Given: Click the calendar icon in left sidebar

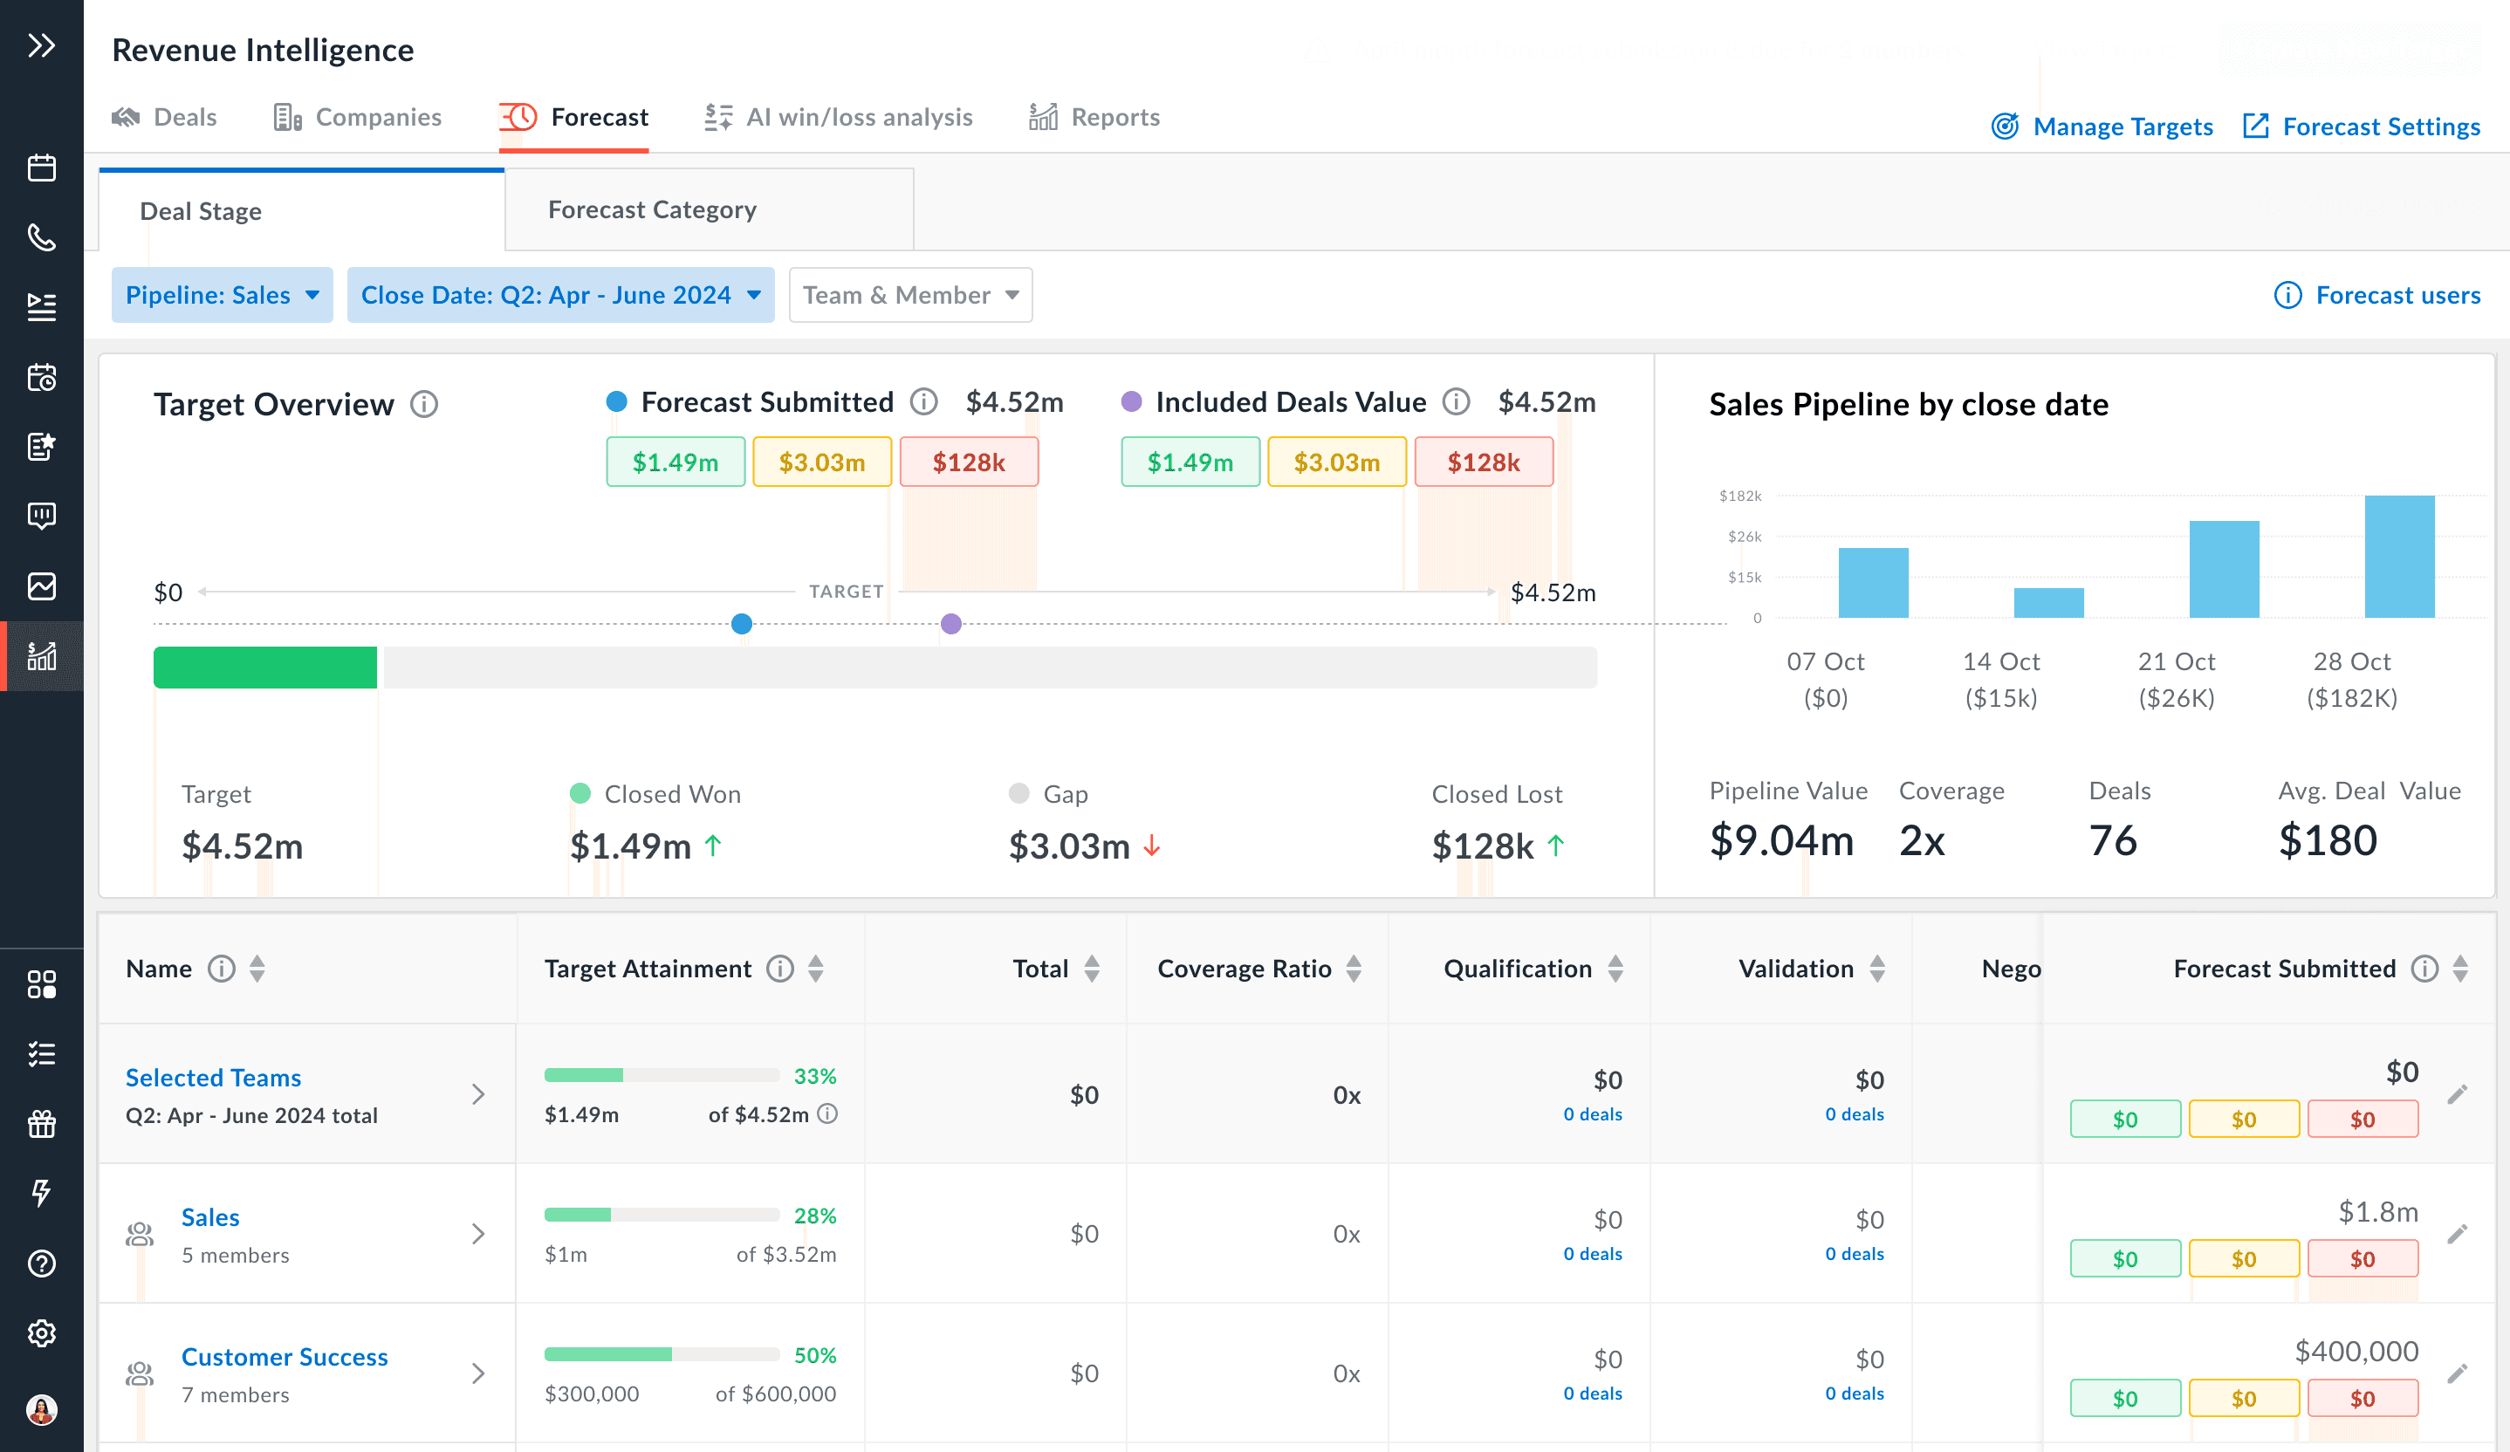Looking at the screenshot, I should 41,168.
